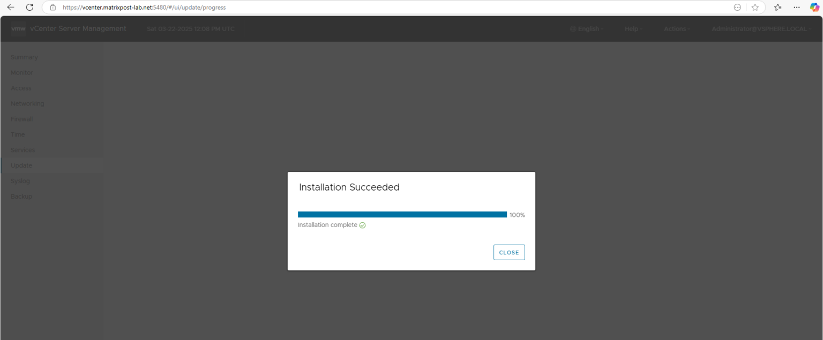Click the padlock icon in the address bar

[52, 7]
